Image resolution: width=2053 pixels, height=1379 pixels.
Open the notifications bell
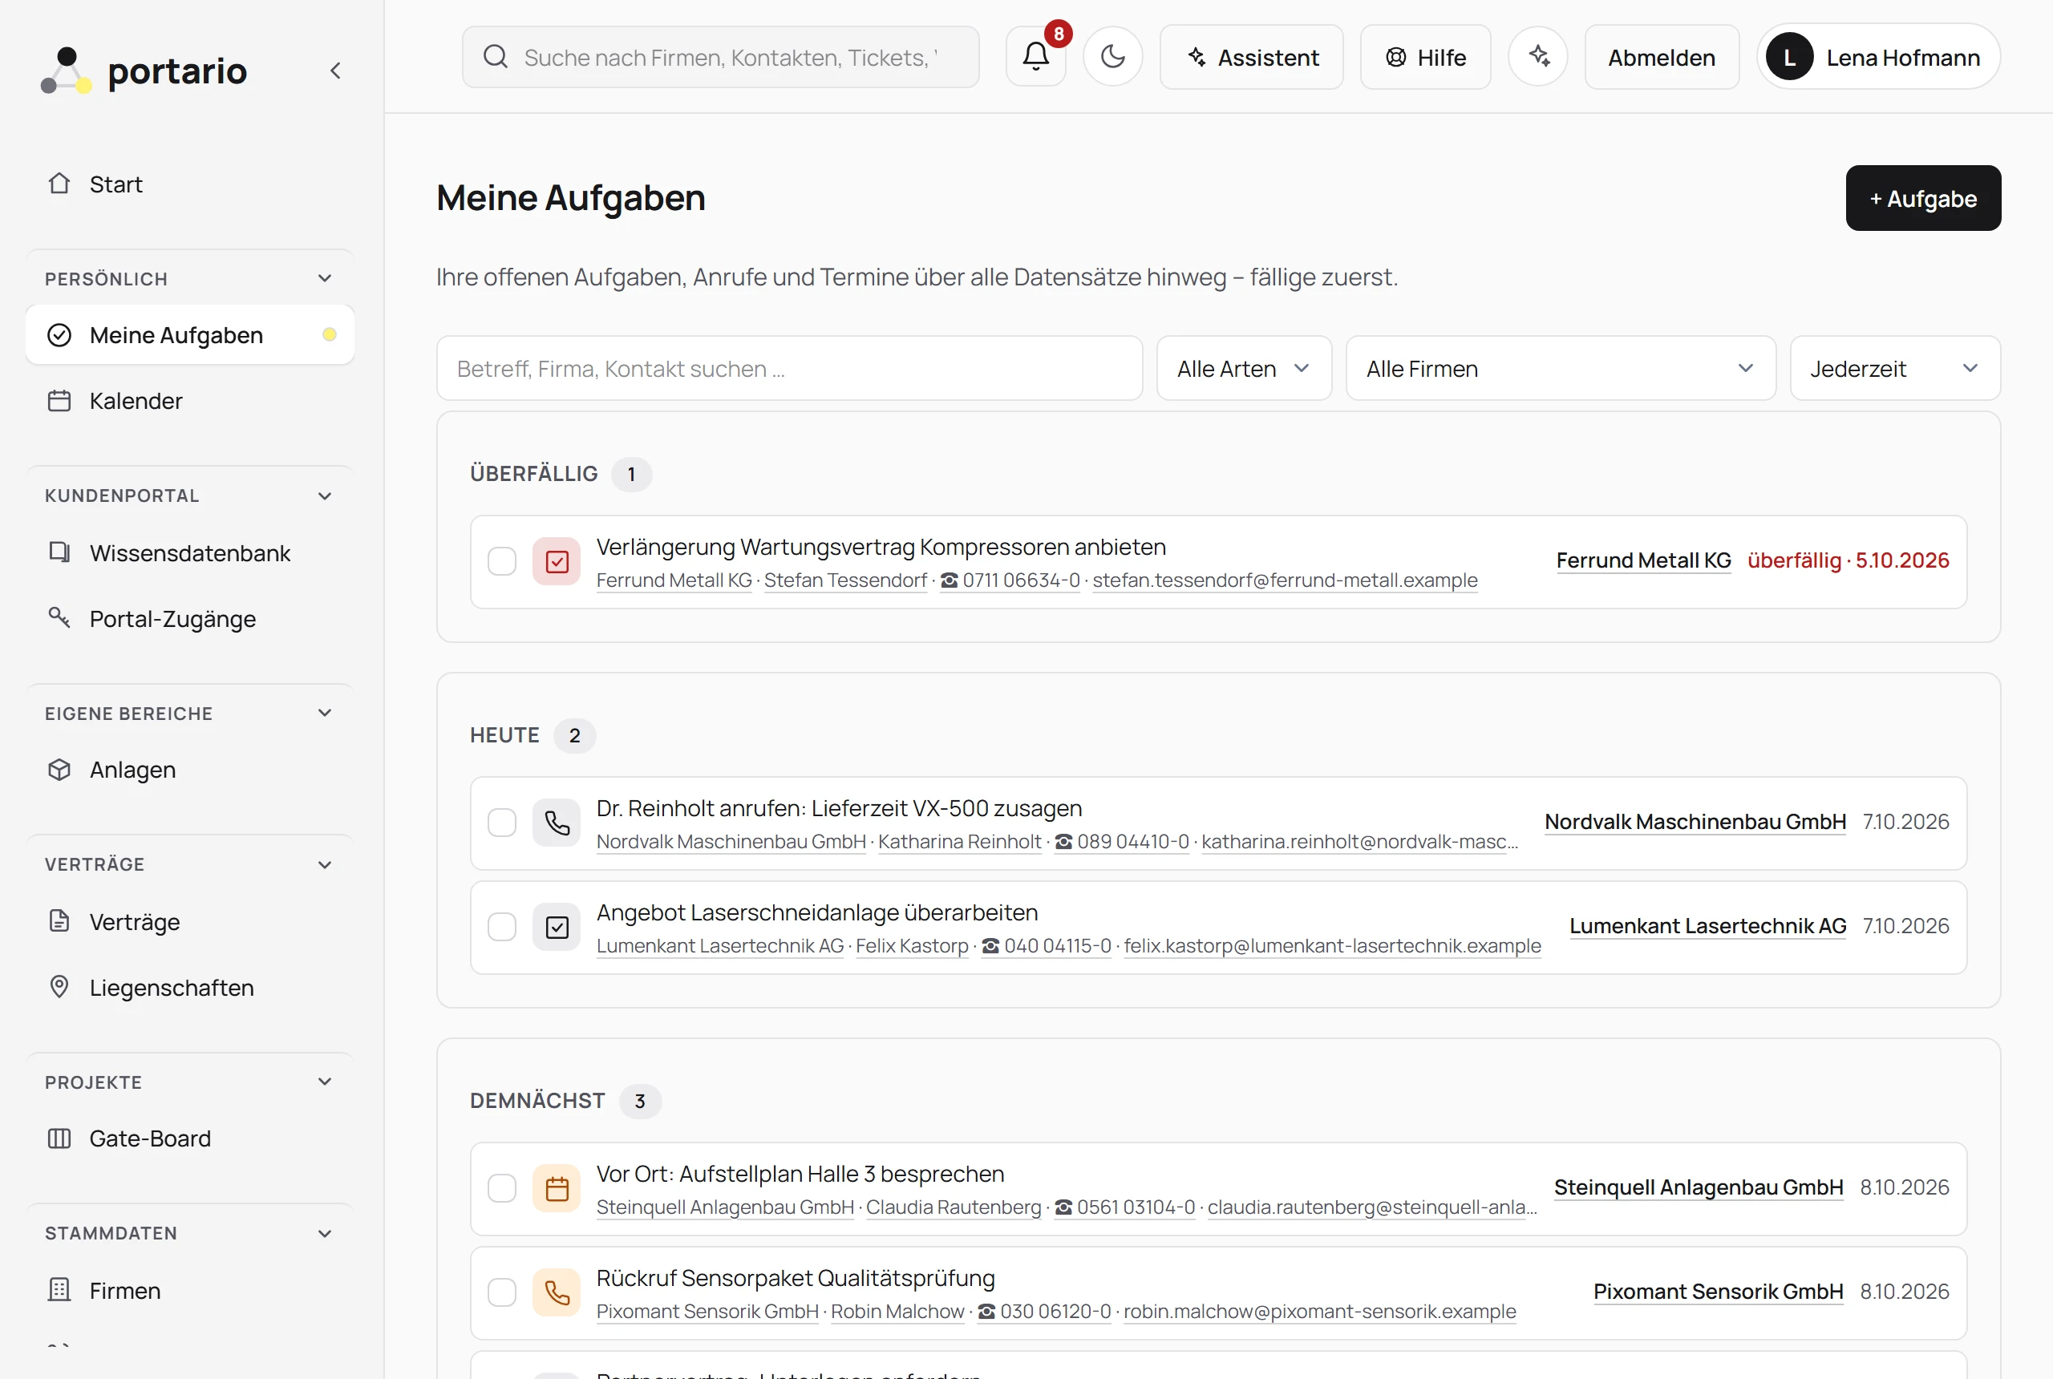(1035, 57)
